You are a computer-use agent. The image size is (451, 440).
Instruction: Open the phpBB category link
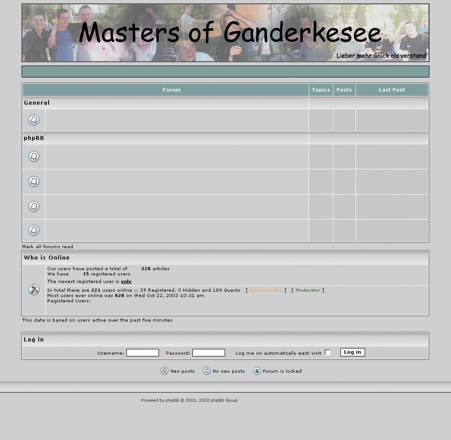pos(34,138)
